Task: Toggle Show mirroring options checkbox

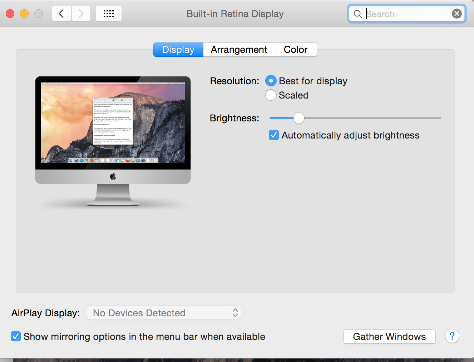Action: 16,336
